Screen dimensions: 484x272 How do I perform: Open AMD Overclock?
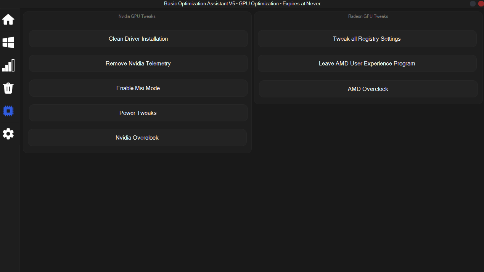point(368,89)
